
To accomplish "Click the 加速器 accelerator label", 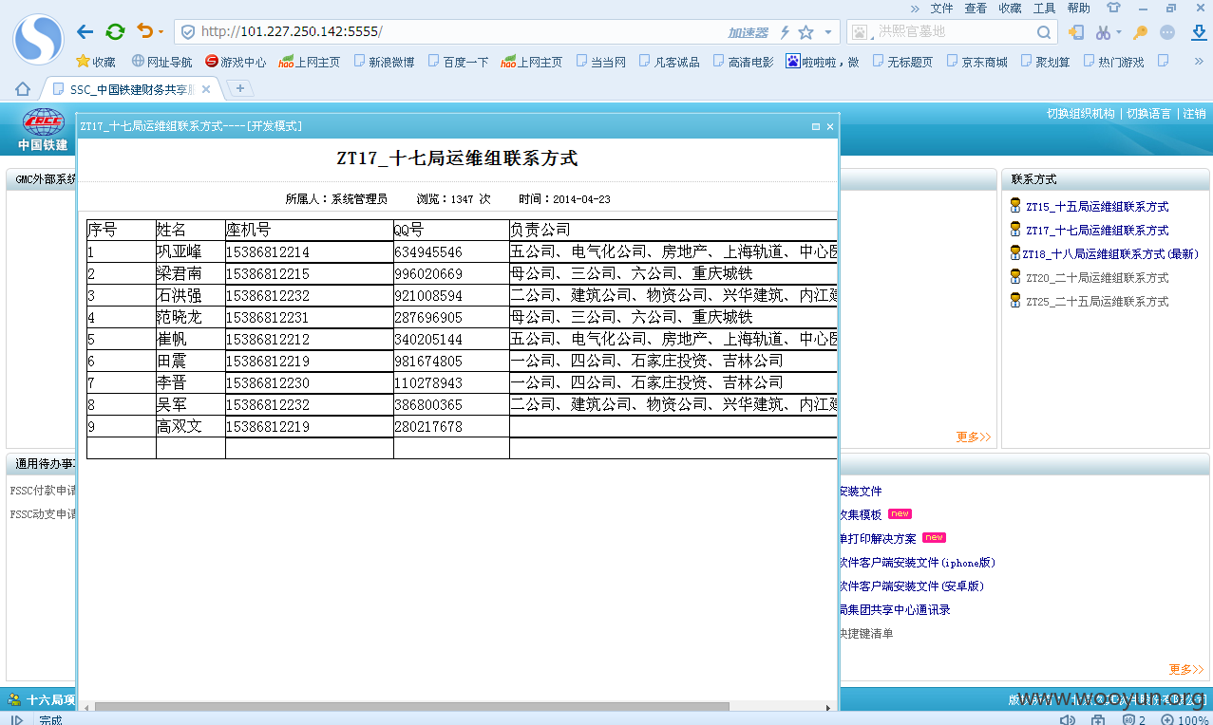I will (x=748, y=32).
